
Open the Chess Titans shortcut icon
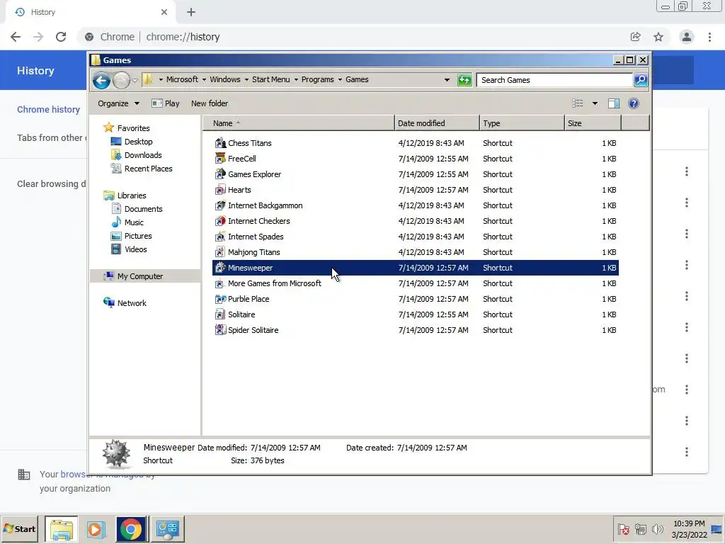point(220,143)
